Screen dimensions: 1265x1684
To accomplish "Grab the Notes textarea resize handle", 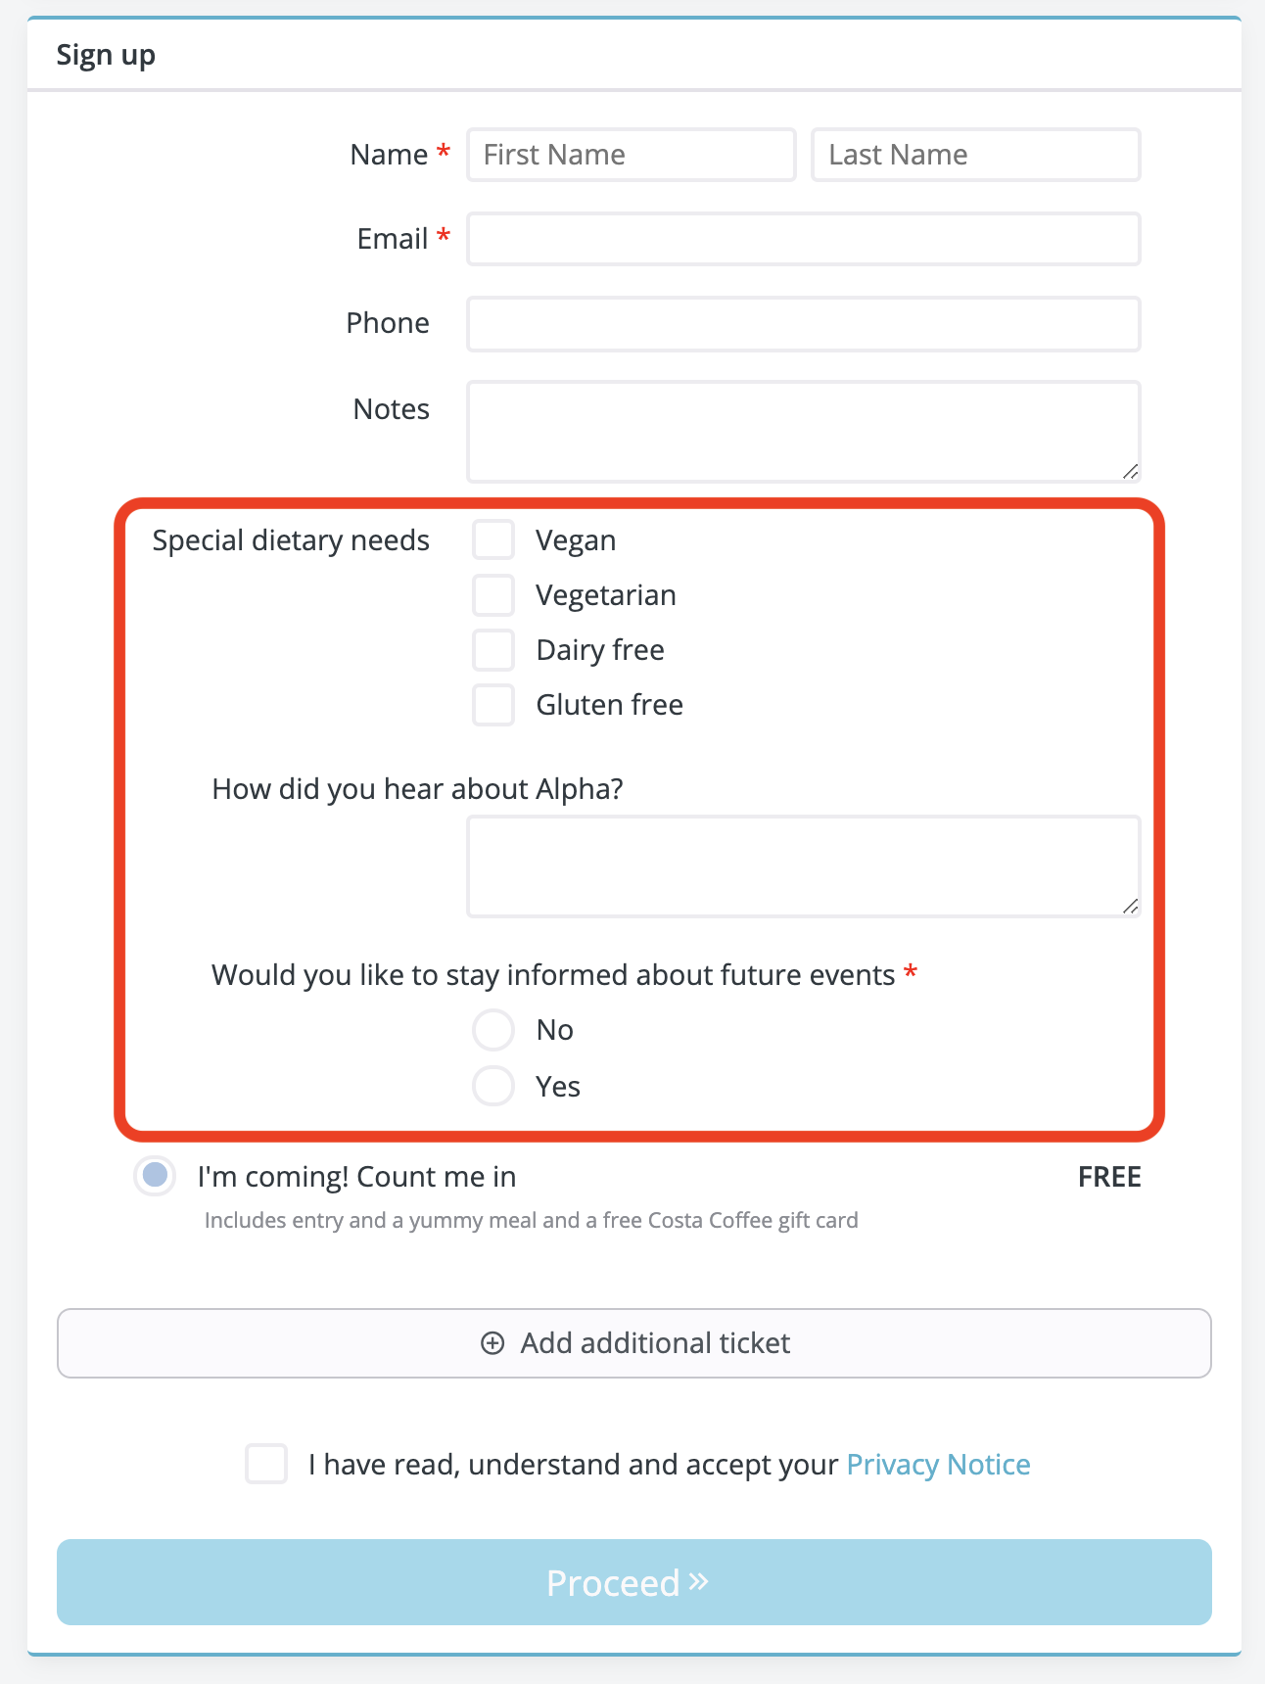I will [1130, 471].
